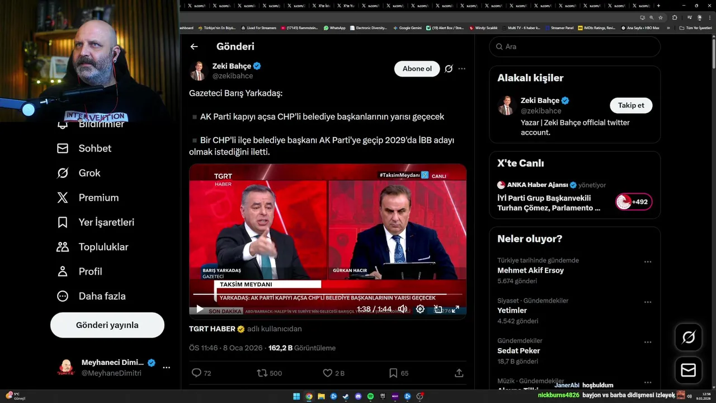This screenshot has height=403, width=716.
Task: Open Yer İşaretleri in the sidebar
Action: point(96,222)
